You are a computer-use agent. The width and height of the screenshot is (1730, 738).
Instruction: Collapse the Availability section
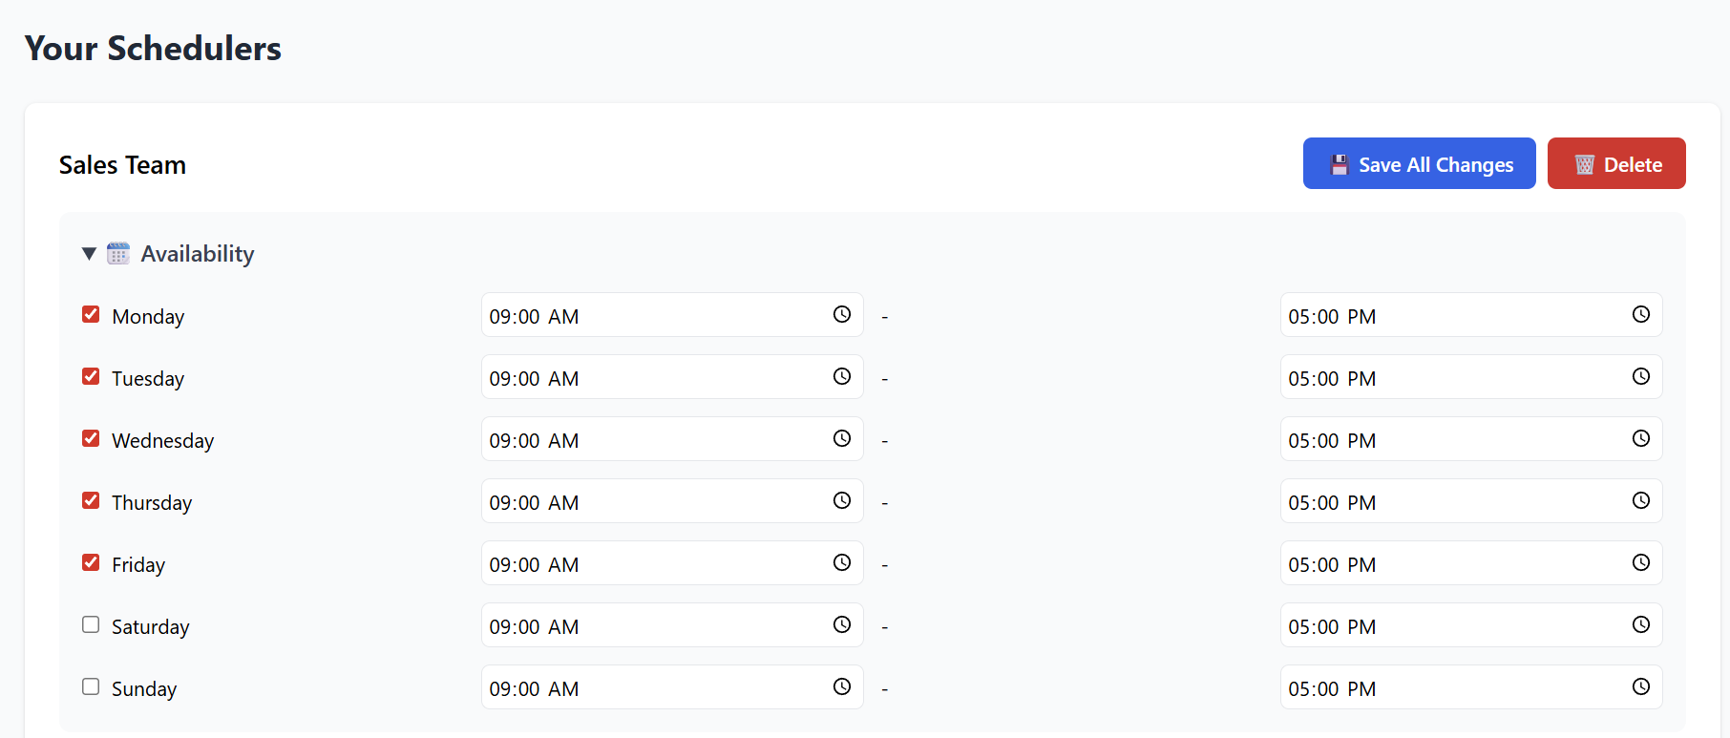coord(88,253)
